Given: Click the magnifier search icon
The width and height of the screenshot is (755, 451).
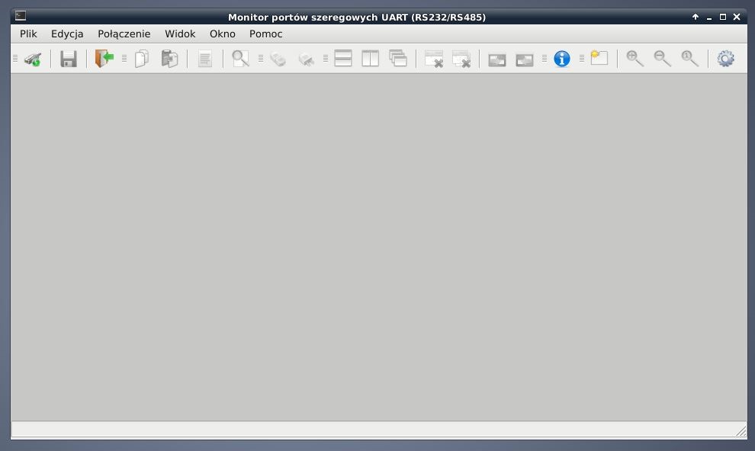Looking at the screenshot, I should coord(241,59).
